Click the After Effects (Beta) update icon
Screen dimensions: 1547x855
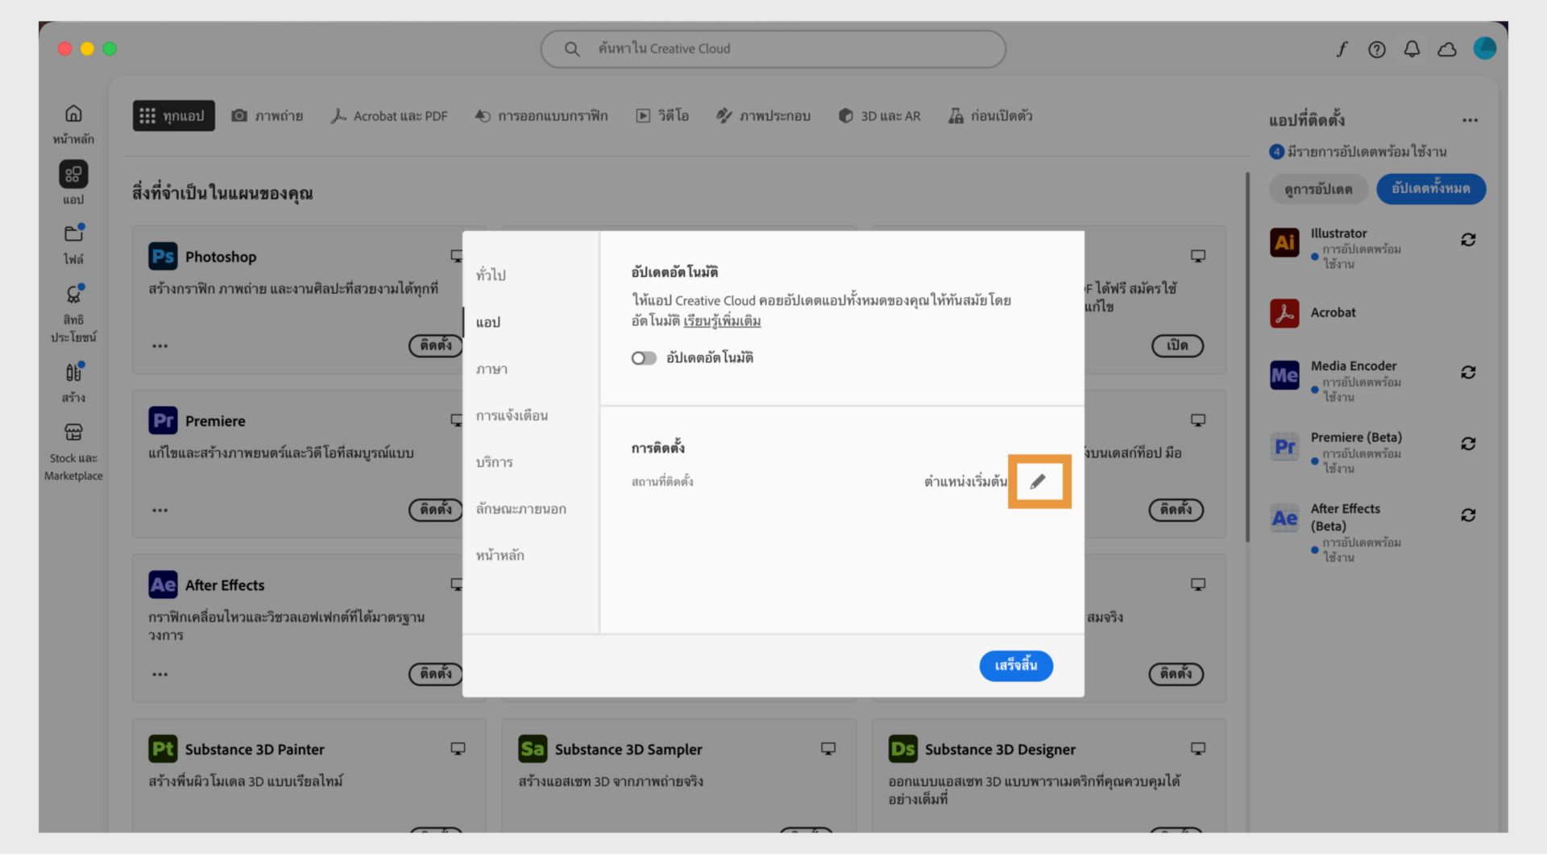click(x=1468, y=515)
